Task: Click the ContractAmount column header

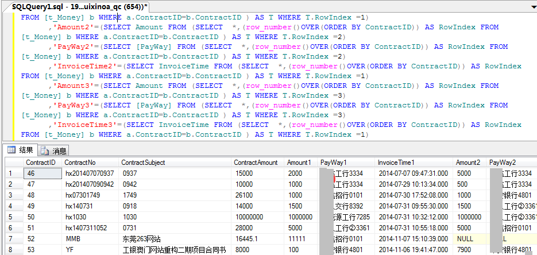Action: tap(257, 163)
